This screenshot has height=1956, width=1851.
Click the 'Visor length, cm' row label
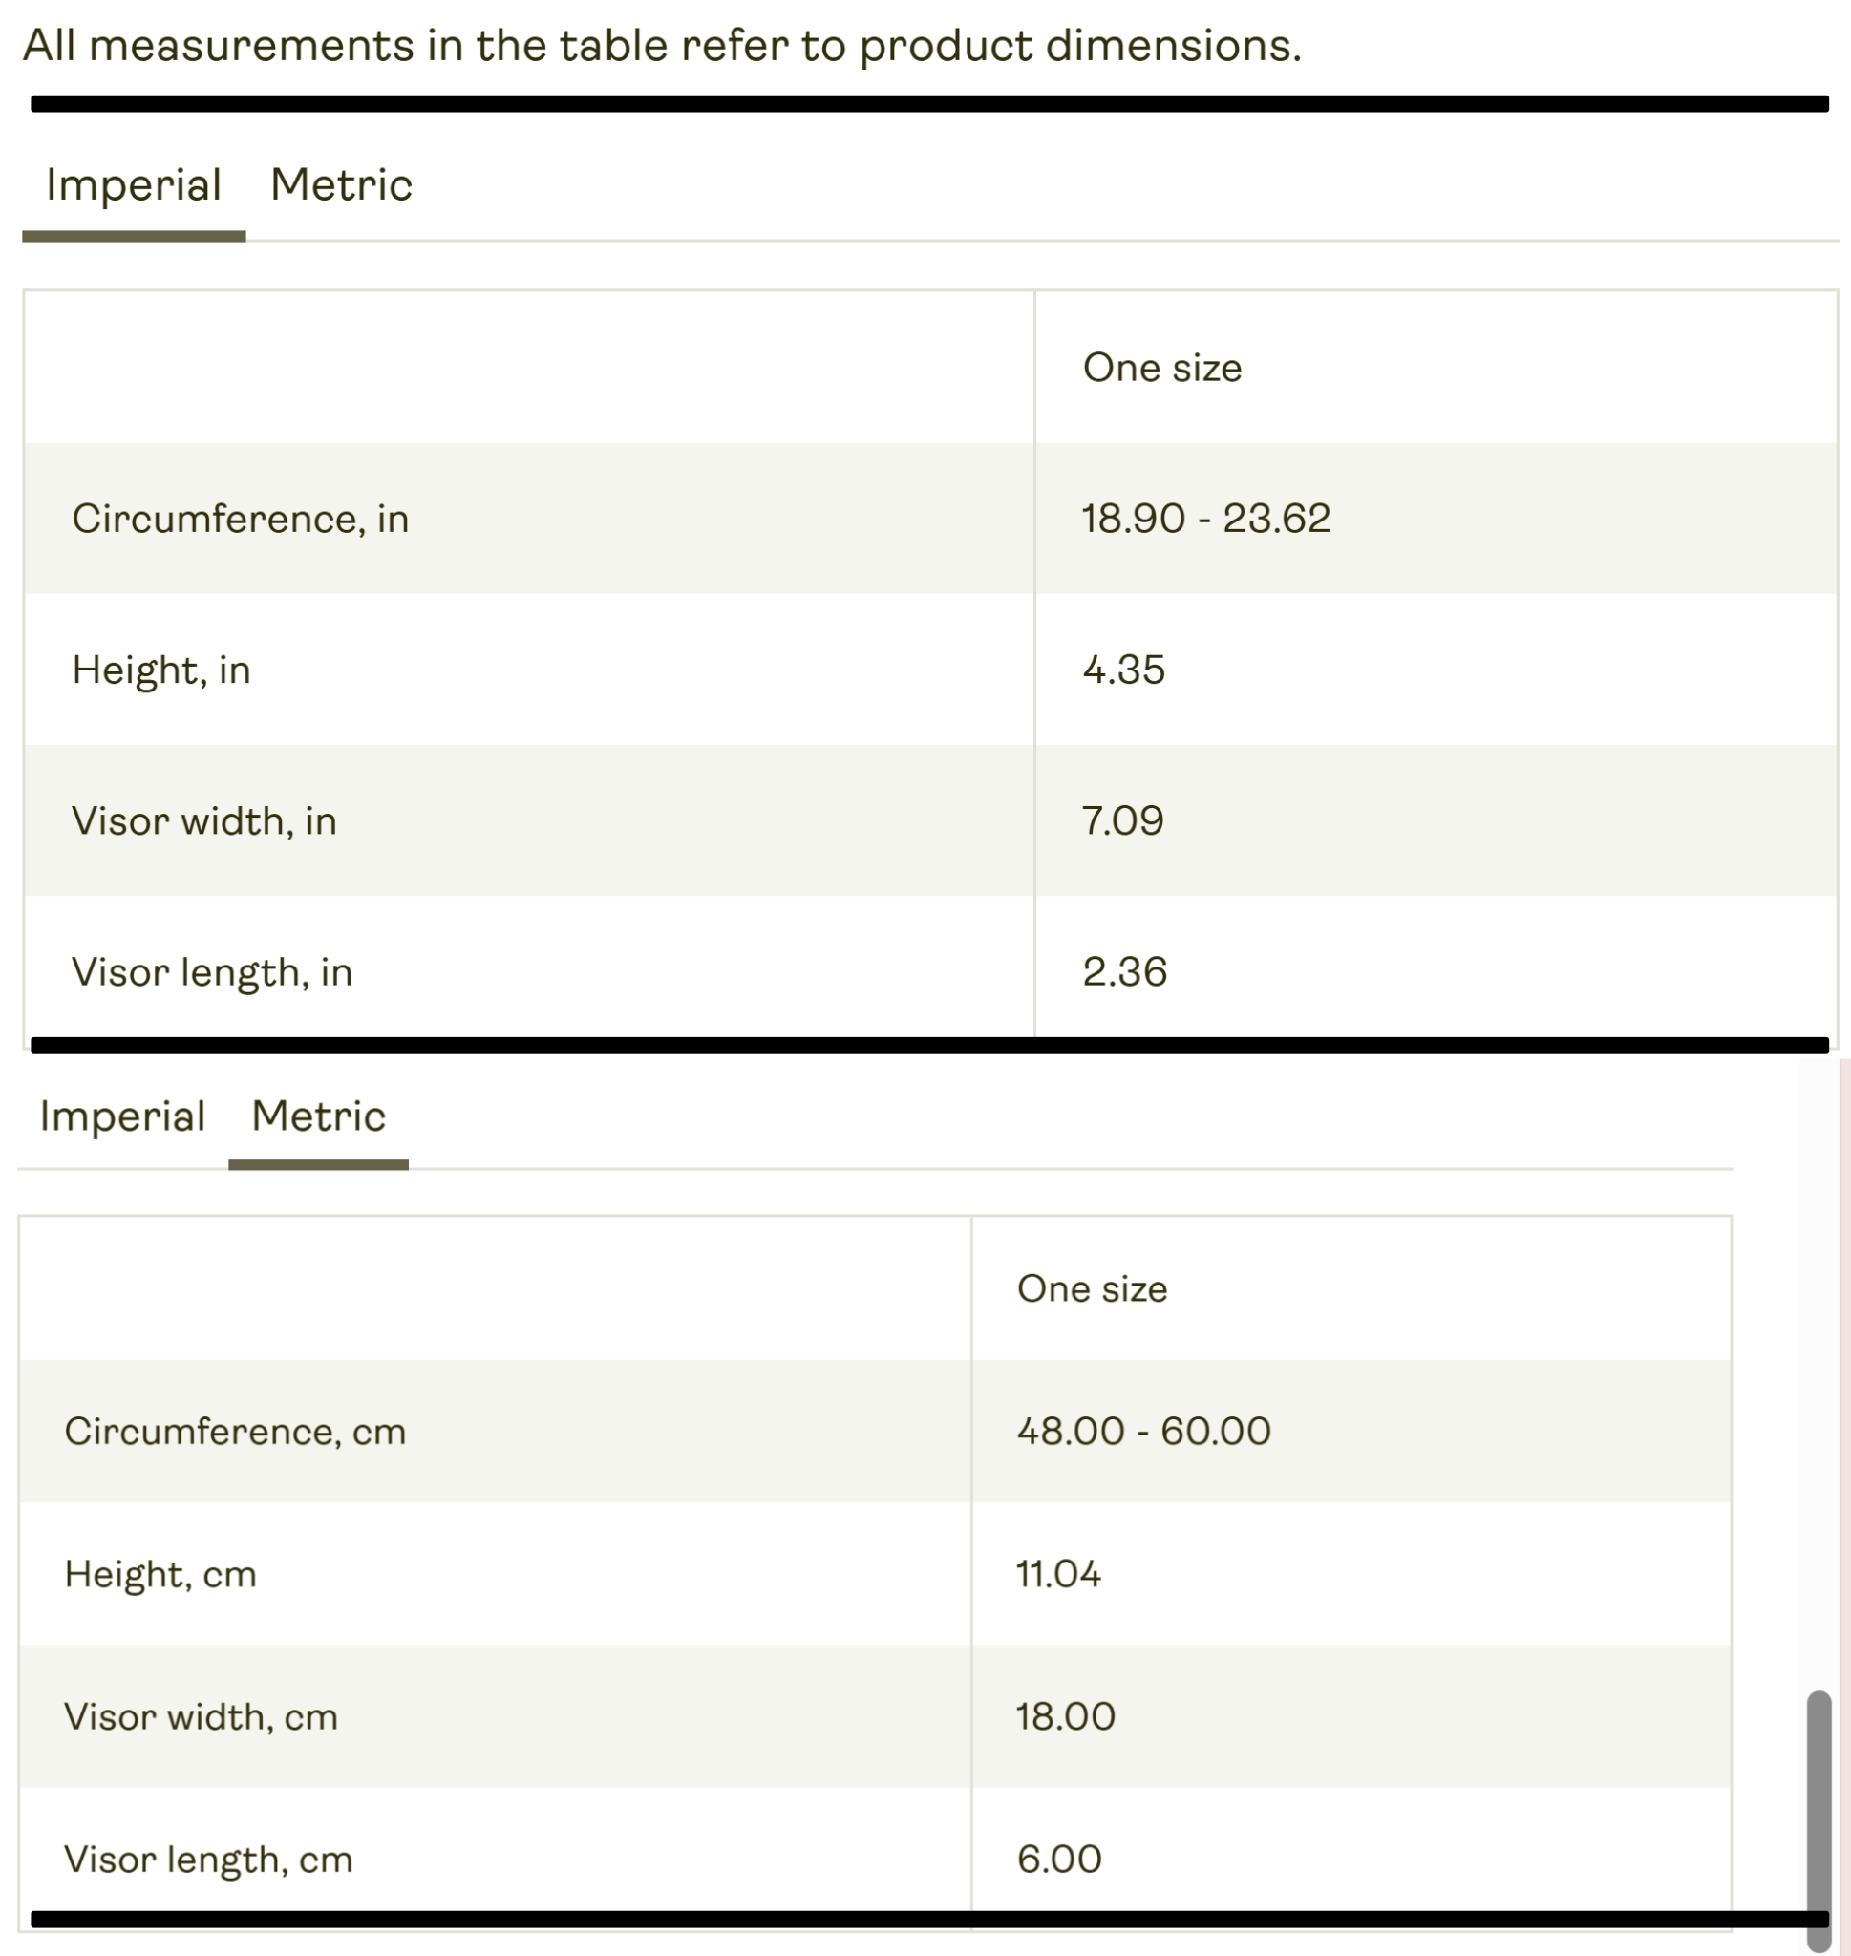tap(208, 1860)
